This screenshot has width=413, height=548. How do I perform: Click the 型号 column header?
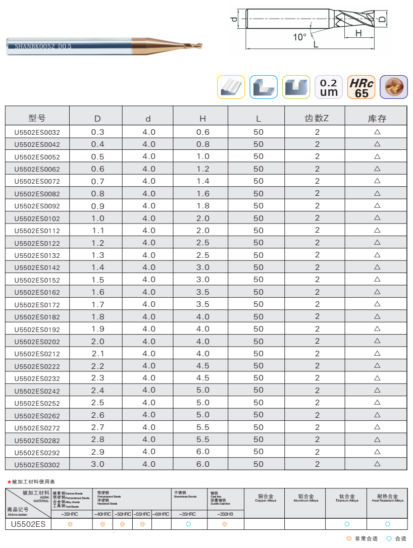[37, 119]
